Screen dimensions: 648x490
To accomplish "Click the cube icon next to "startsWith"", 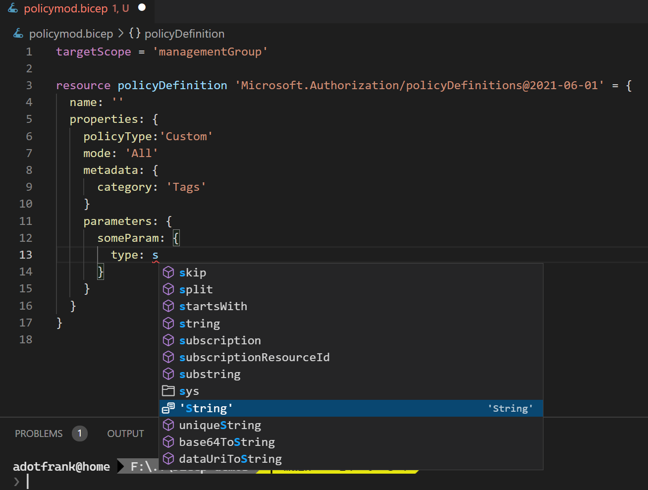I will click(169, 306).
